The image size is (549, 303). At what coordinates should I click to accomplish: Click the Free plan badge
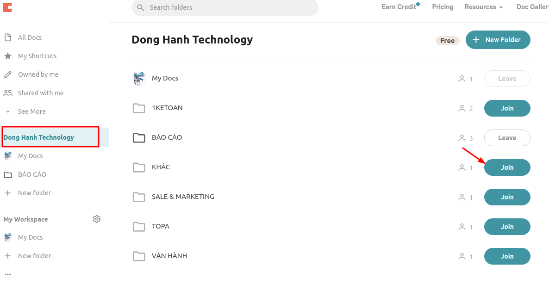447,40
